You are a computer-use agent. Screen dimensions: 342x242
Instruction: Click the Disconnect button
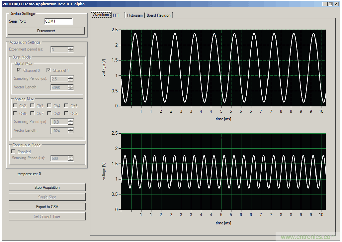pos(46,31)
